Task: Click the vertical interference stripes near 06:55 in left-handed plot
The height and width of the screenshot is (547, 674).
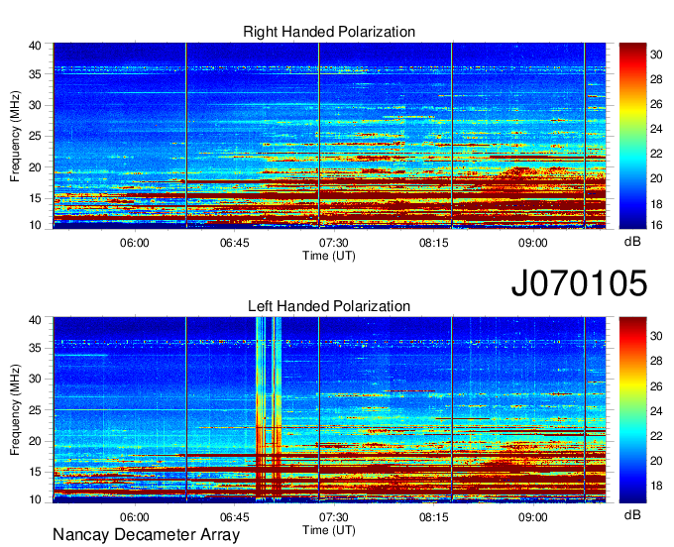Action: [269, 409]
